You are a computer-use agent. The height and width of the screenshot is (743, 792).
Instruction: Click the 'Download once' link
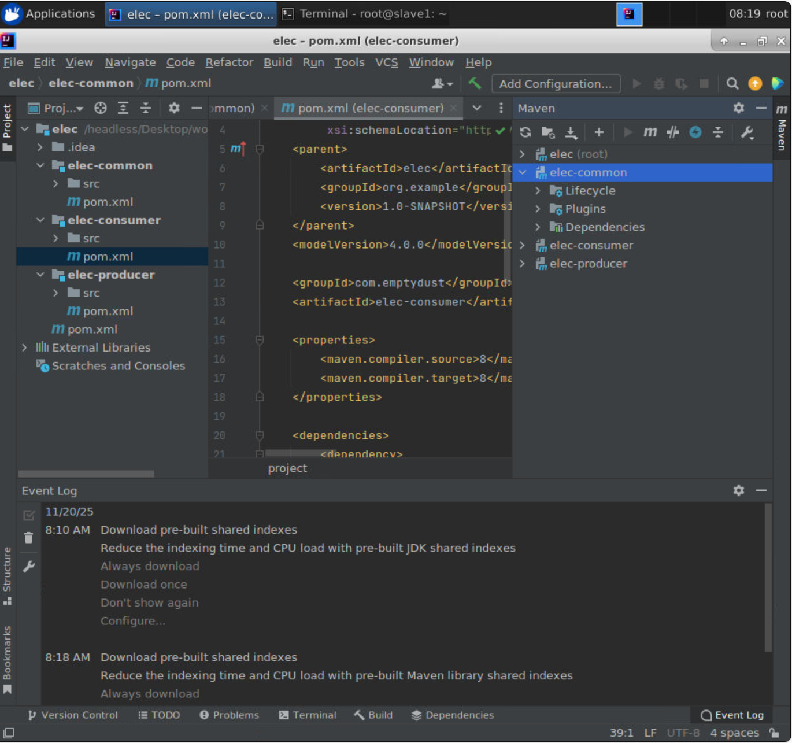(143, 585)
